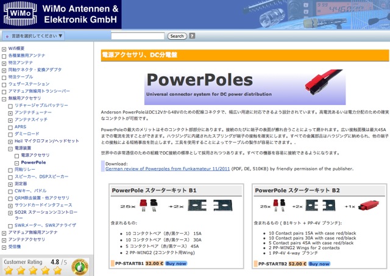The height and width of the screenshot is (276, 390).
Task: Open 同軸リレー subcategory
Action: [x=24, y=169]
